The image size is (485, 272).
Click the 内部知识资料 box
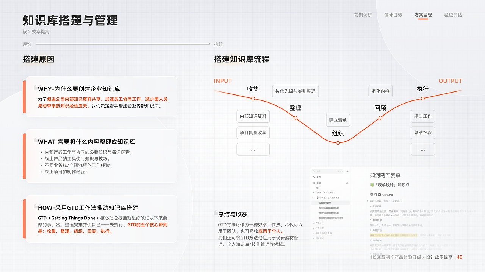253,116
